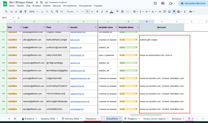Open the Расширения menu
The image size is (208, 123).
point(85,6)
